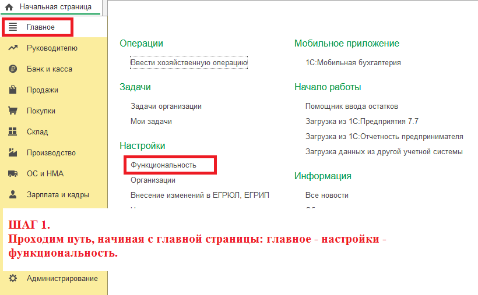Click the Мобильное приложение heading

(x=347, y=44)
